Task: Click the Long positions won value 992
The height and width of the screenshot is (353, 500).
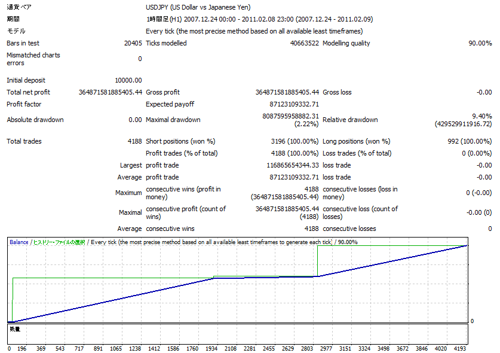Action: coord(476,141)
